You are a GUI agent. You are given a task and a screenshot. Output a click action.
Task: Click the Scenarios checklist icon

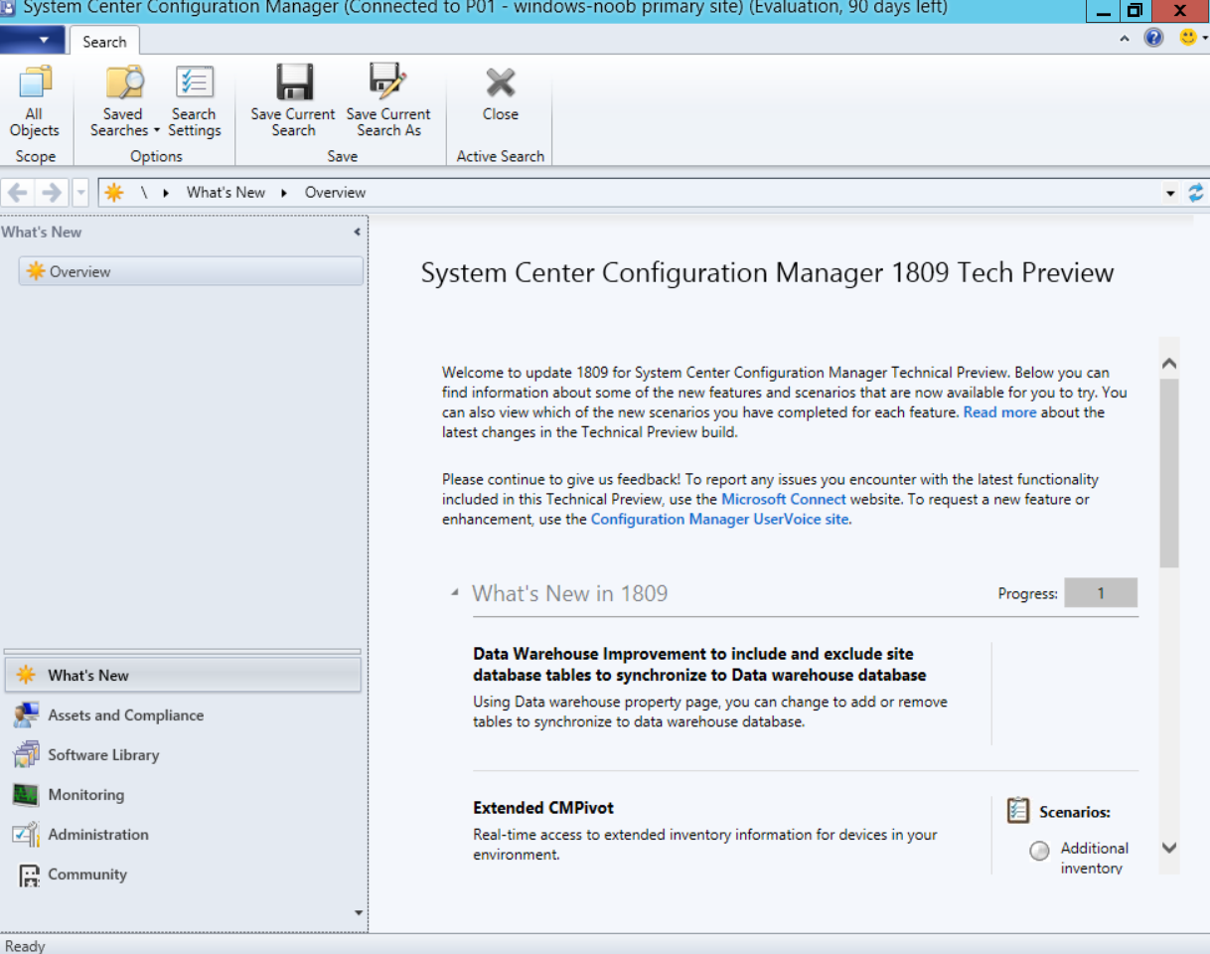click(1017, 811)
